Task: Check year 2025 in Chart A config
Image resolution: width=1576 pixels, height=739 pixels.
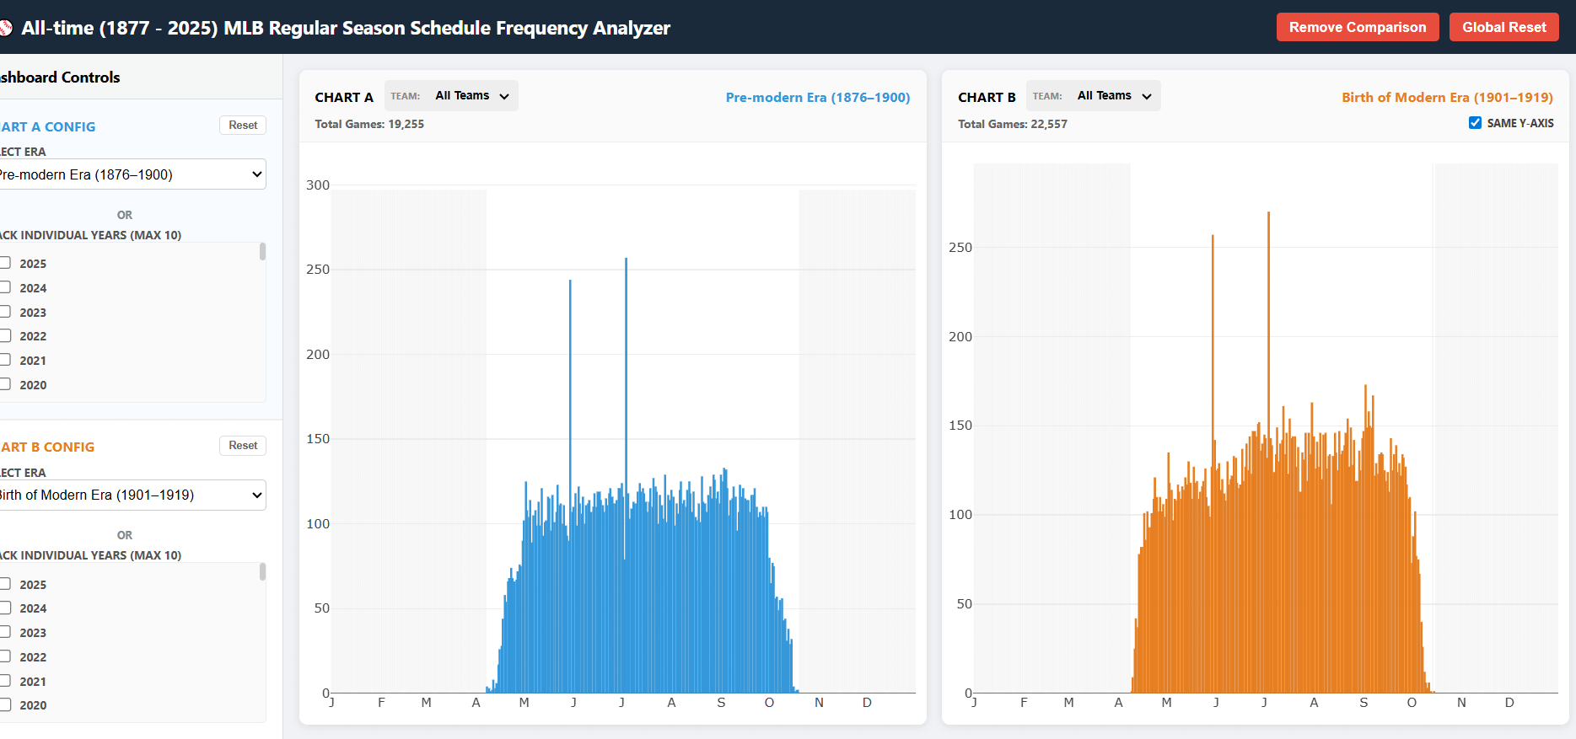Action: (6, 263)
